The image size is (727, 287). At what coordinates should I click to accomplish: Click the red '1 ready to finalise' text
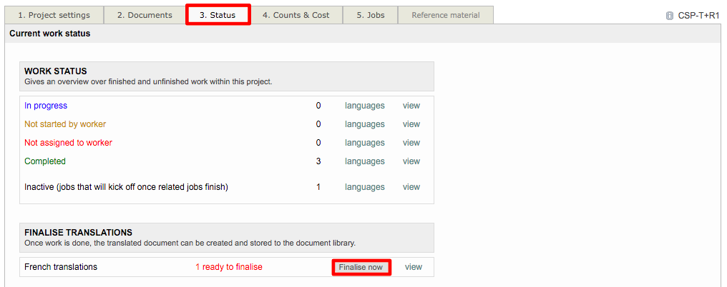(x=228, y=267)
